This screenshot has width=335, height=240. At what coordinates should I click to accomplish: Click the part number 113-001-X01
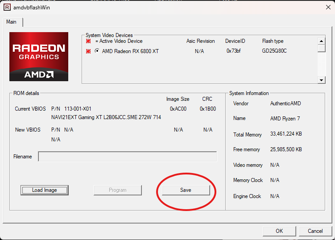[78, 109]
